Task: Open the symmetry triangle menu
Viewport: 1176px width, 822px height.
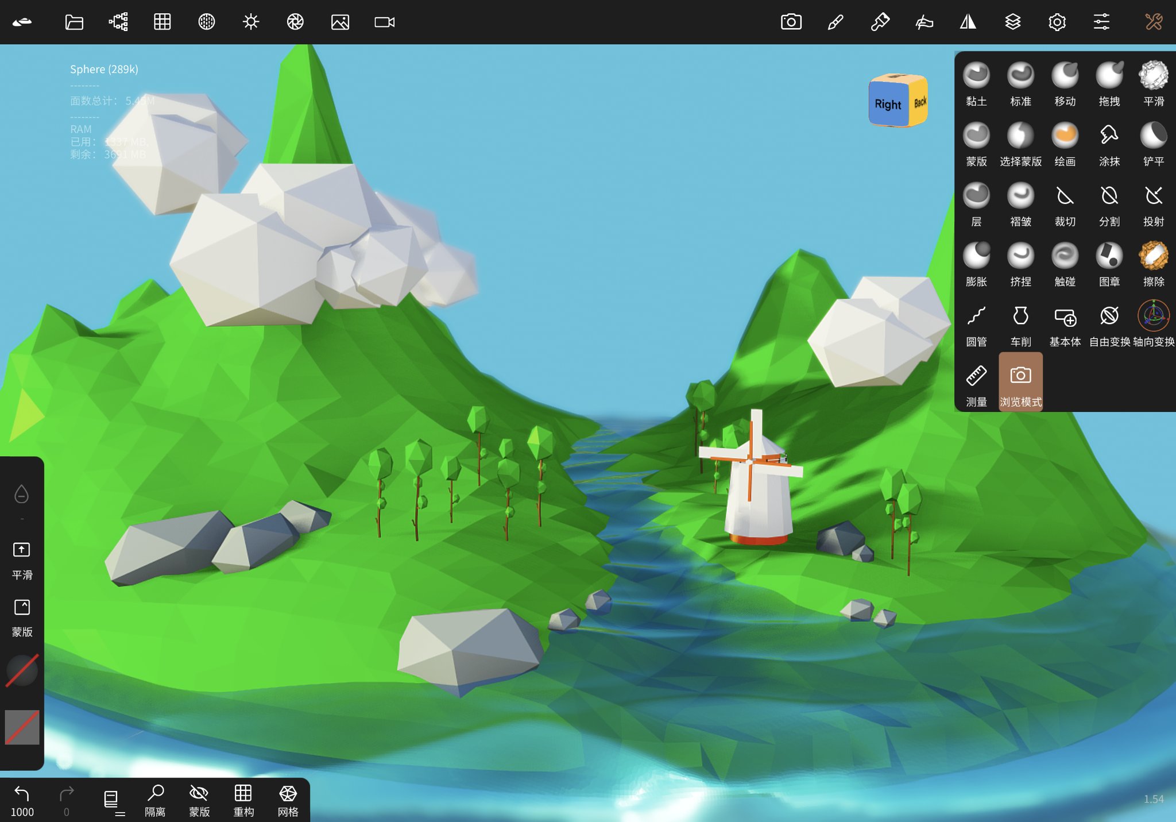Action: point(968,22)
